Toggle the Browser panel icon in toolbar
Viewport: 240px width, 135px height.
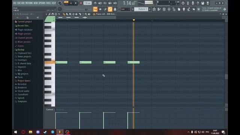174,9
